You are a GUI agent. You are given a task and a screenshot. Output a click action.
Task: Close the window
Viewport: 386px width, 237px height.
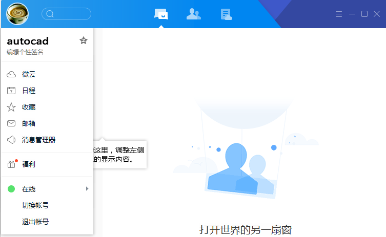pyautogui.click(x=377, y=14)
